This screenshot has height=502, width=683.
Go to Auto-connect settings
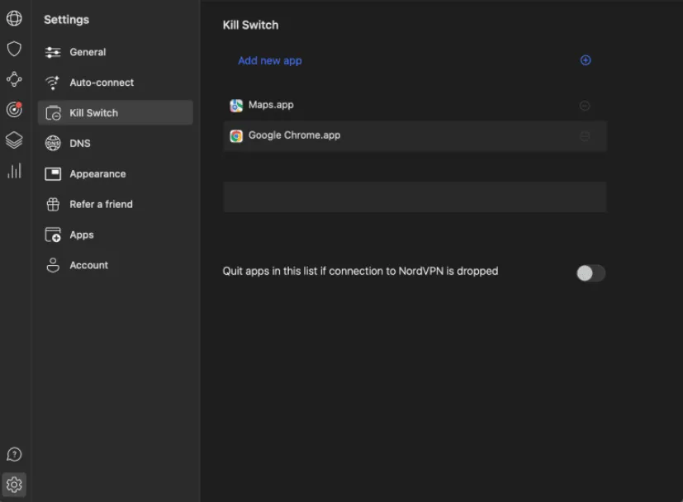pos(101,83)
